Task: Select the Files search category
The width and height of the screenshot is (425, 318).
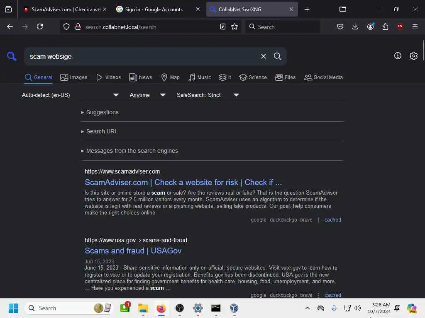Action: point(285,77)
